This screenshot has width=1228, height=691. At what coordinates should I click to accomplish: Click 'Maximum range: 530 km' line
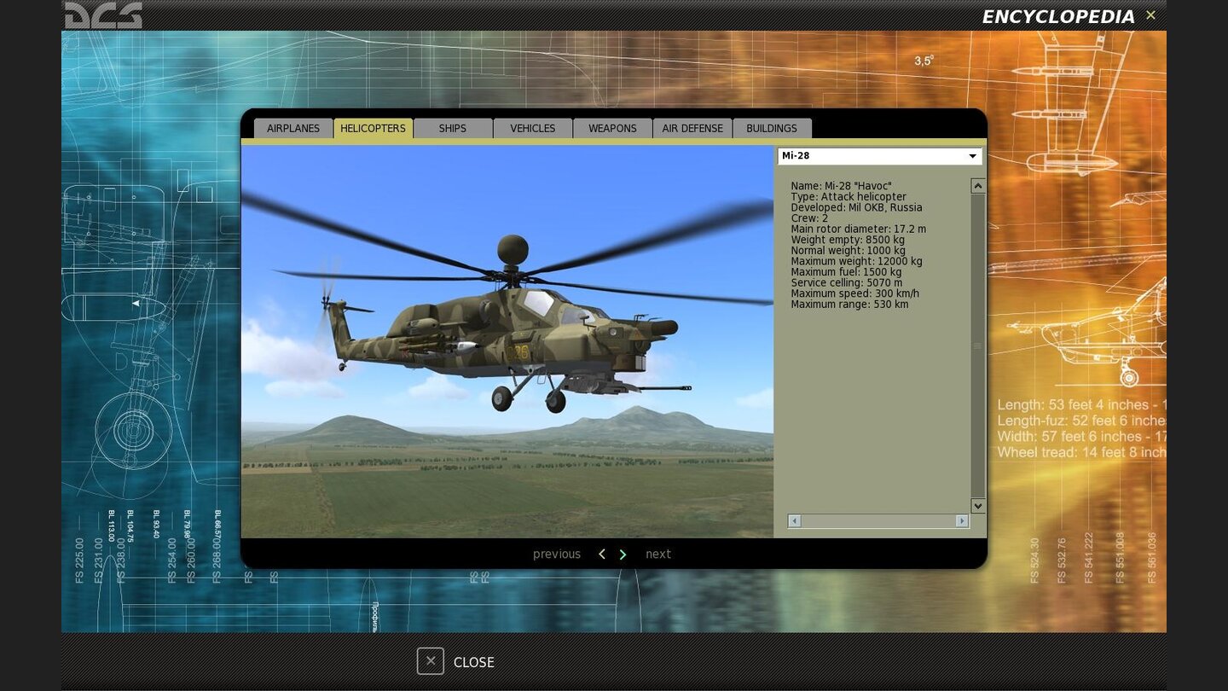pyautogui.click(x=849, y=305)
